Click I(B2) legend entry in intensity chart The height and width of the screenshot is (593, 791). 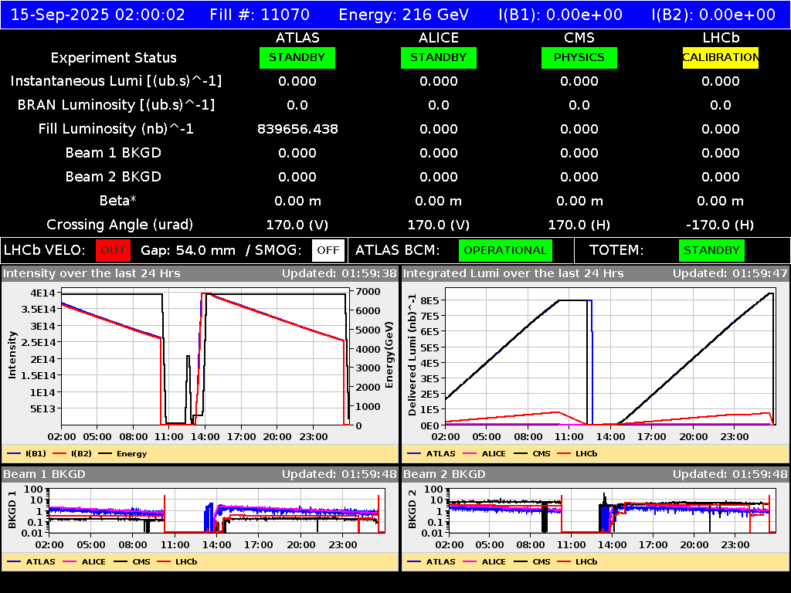coord(72,454)
